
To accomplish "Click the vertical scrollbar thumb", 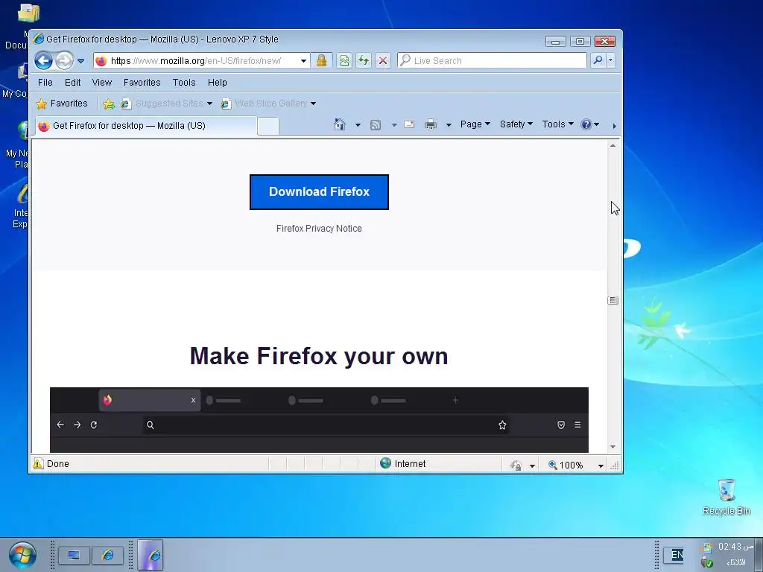I will tap(613, 301).
